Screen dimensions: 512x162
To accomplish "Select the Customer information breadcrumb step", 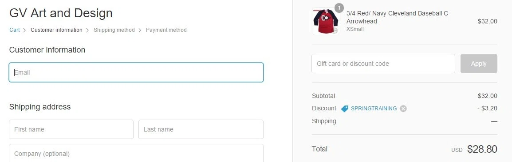I will click(56, 30).
